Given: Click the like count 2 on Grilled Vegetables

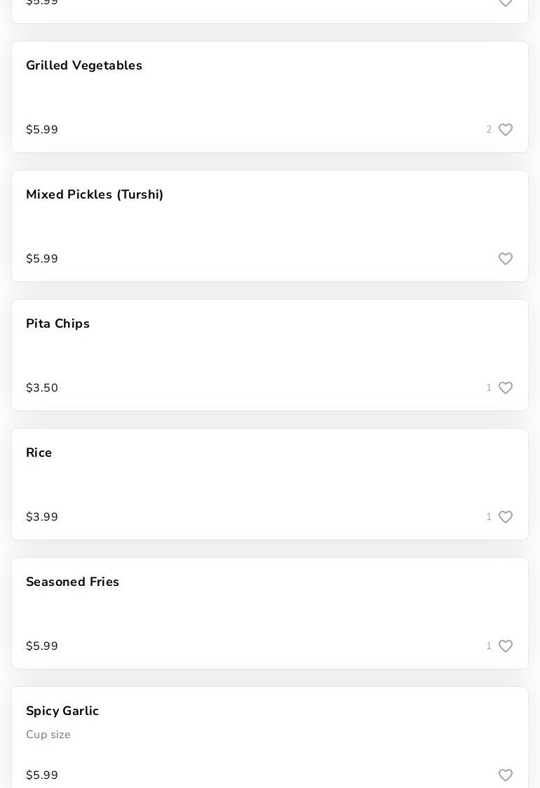Looking at the screenshot, I should (x=489, y=130).
